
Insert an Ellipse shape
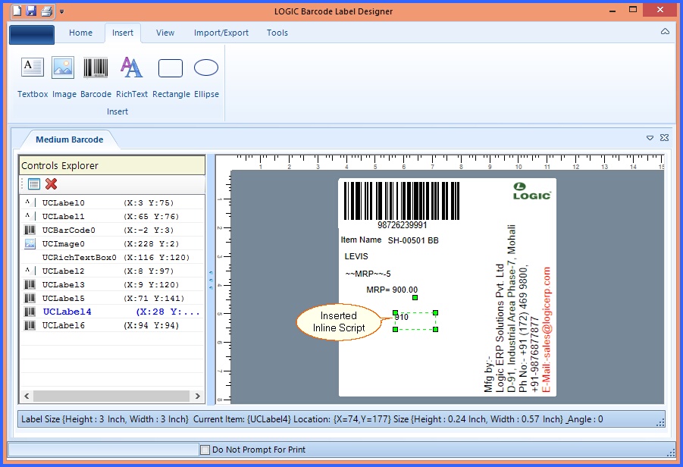coord(206,77)
